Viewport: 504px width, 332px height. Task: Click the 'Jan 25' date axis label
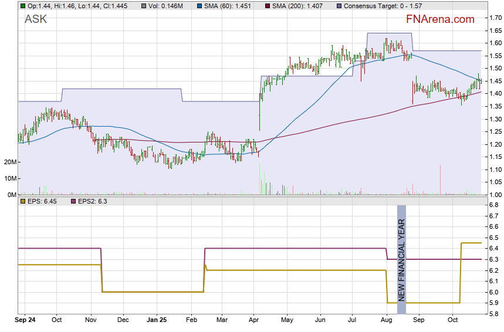[x=157, y=321]
